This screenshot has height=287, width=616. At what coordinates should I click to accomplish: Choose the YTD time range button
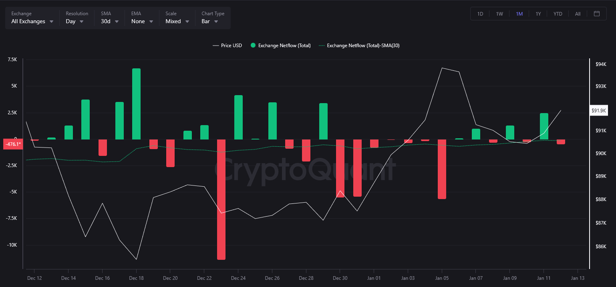[558, 14]
